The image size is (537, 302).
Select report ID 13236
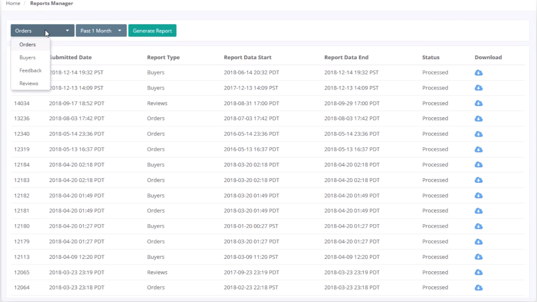pos(21,118)
